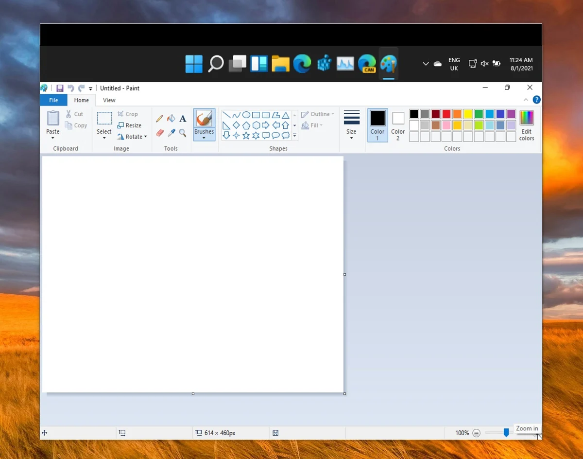The image size is (583, 459).
Task: Open Edit colors dialog
Action: (x=527, y=125)
